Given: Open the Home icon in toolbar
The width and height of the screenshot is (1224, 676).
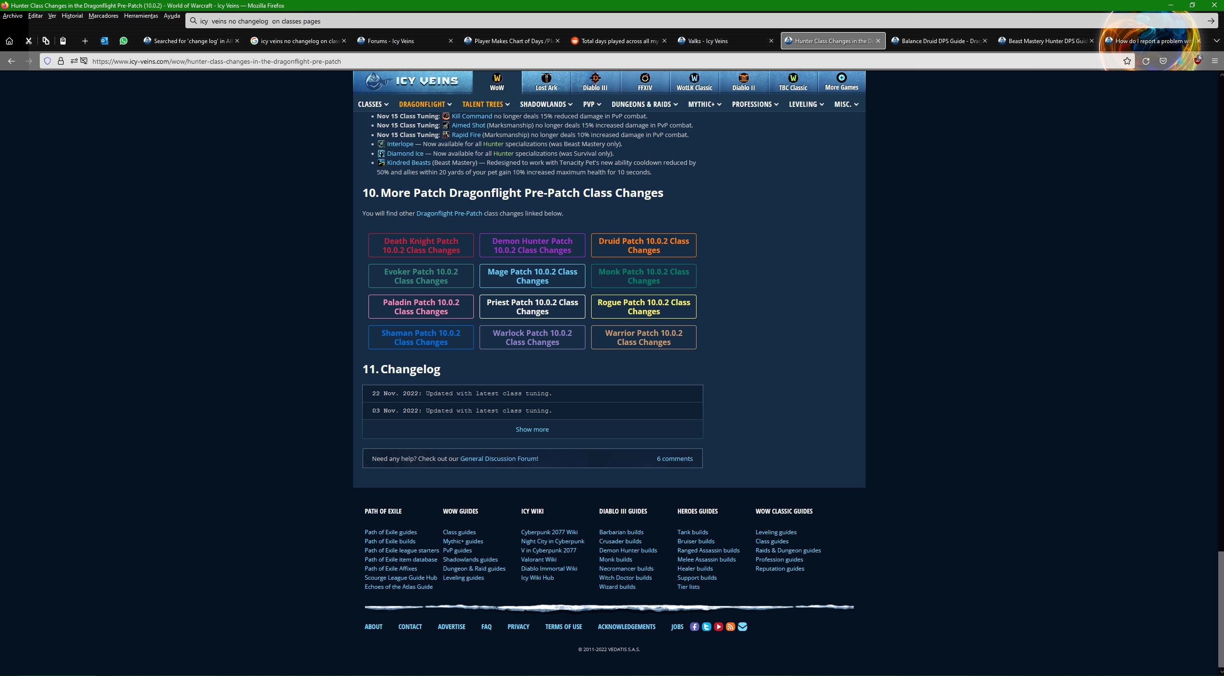Looking at the screenshot, I should (x=9, y=41).
